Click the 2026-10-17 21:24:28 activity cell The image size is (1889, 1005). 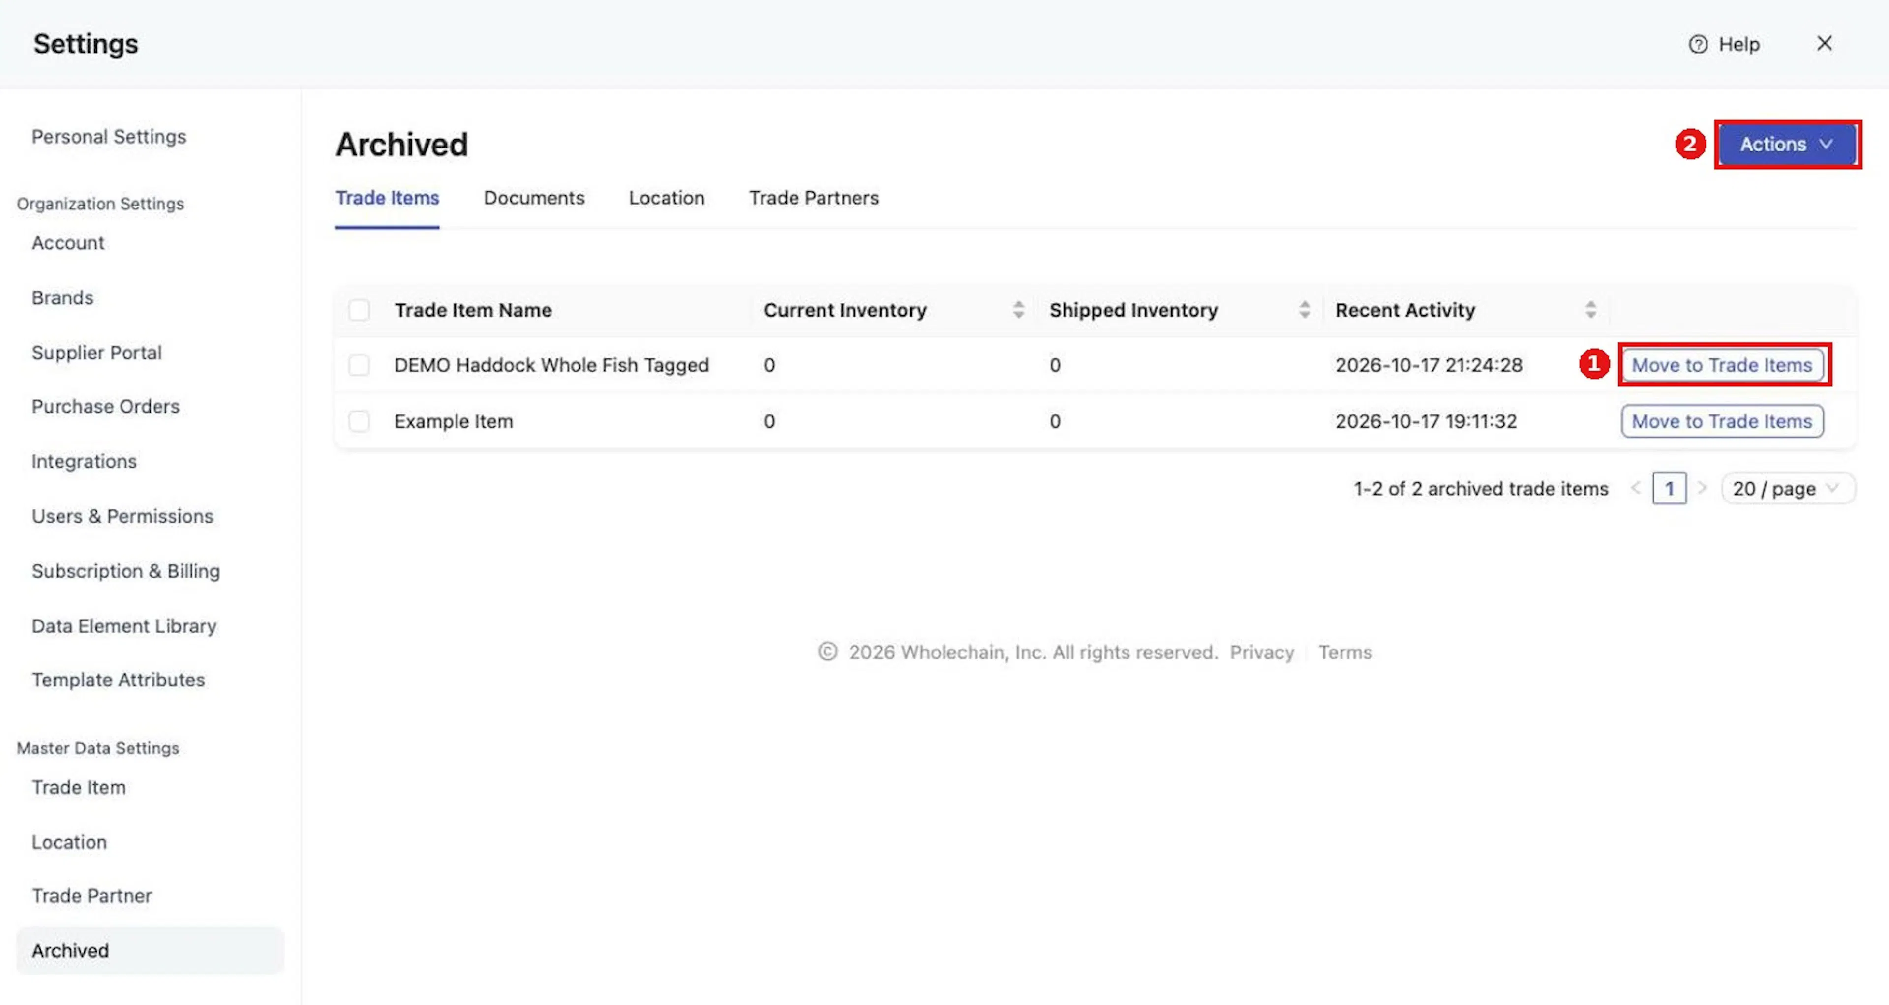1429,365
